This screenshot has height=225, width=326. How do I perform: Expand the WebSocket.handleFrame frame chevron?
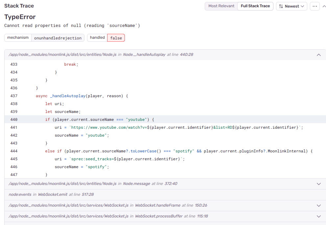click(x=318, y=206)
